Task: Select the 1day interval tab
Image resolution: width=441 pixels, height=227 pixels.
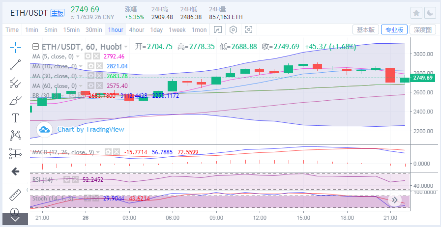Action: click(156, 30)
